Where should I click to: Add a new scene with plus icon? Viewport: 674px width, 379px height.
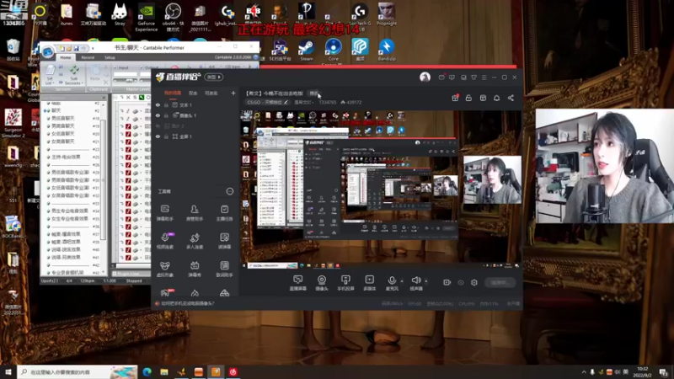233,93
